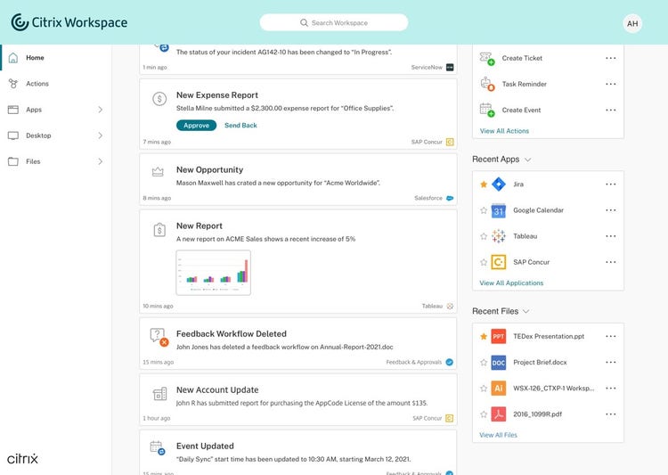Click the Feedback Workflow Deleted icon
Screen dimensions: 668x475
[159, 337]
